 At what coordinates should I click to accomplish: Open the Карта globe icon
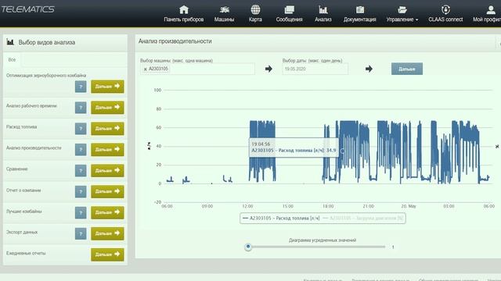coord(255,9)
